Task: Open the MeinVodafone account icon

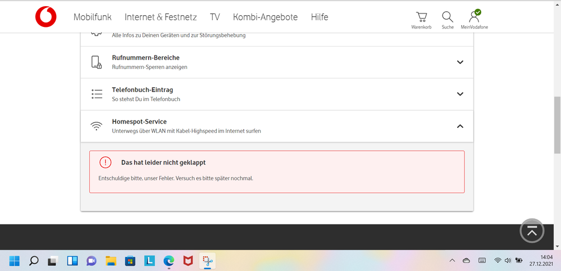Action: tap(475, 16)
